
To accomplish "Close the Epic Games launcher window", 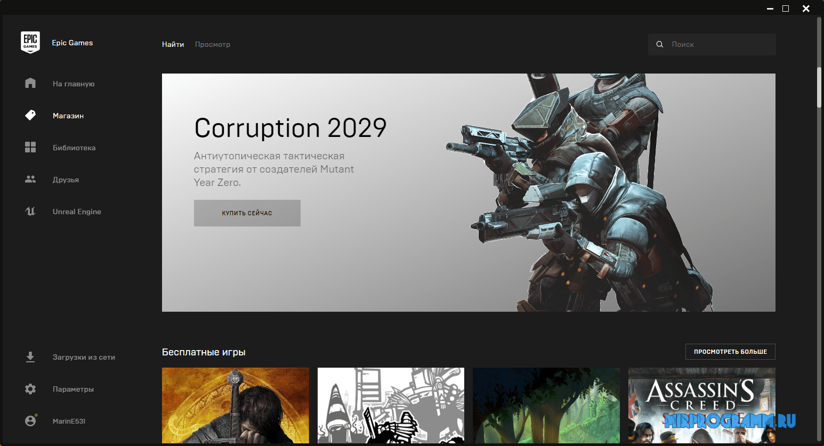I will coord(806,9).
